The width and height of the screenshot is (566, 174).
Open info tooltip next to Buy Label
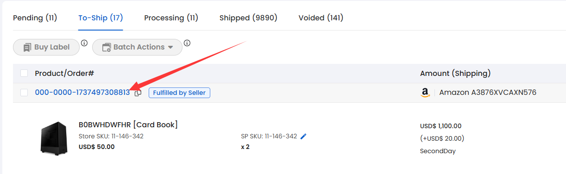click(84, 43)
